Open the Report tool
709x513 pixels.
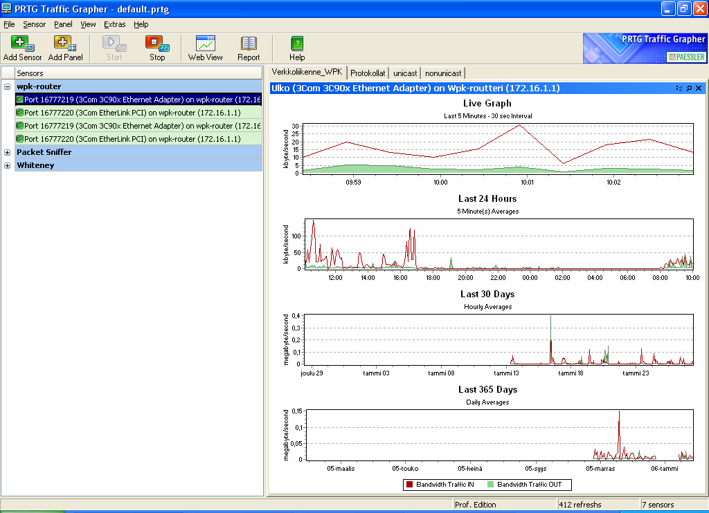pyautogui.click(x=249, y=44)
